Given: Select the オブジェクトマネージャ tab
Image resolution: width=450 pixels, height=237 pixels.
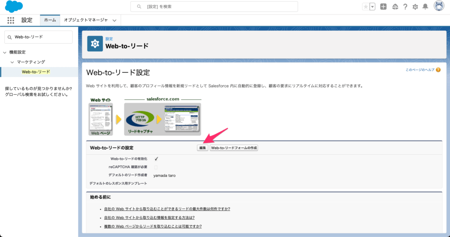Looking at the screenshot, I should [x=86, y=20].
